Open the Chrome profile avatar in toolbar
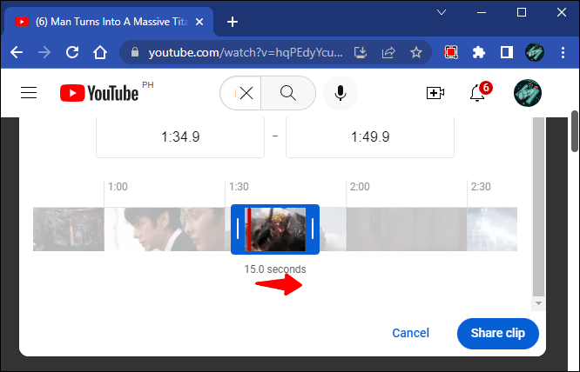Screen dimensions: 580x372 [x=535, y=52]
